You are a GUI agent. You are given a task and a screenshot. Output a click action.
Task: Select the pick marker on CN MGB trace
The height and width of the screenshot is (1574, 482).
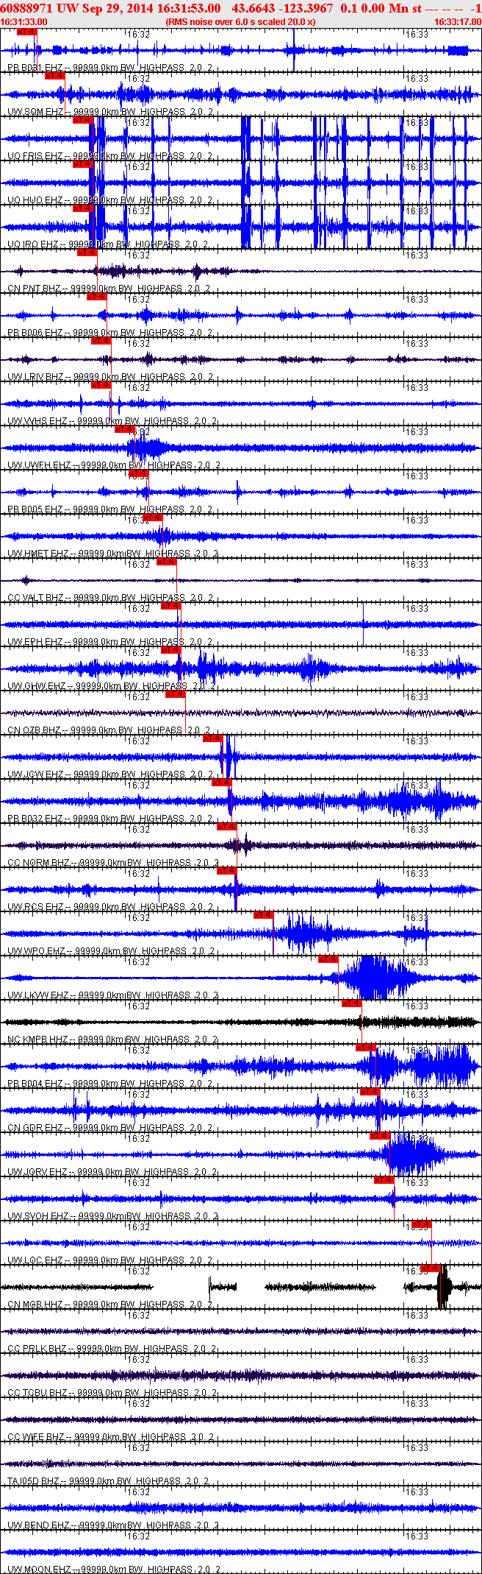click(430, 1268)
